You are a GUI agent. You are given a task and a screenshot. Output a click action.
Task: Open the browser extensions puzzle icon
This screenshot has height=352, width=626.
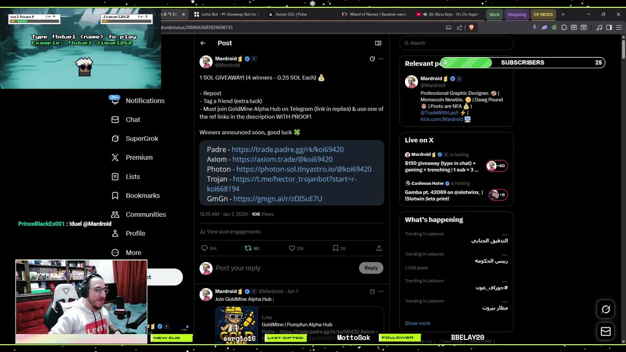(564, 27)
